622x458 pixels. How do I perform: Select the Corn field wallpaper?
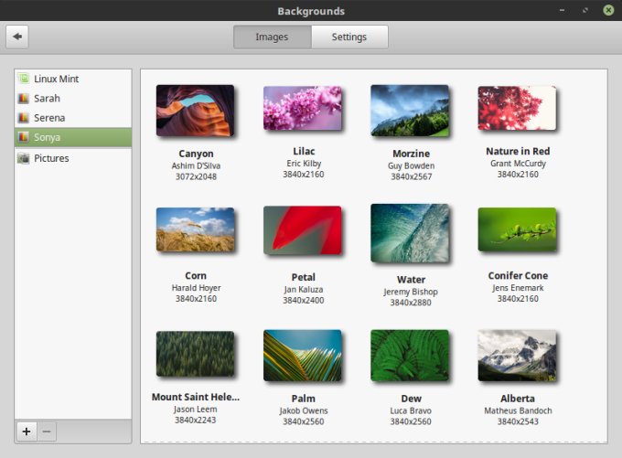tap(195, 229)
